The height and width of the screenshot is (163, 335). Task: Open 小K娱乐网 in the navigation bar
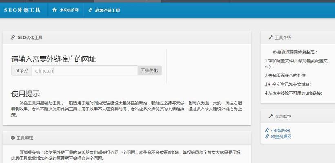(69, 10)
